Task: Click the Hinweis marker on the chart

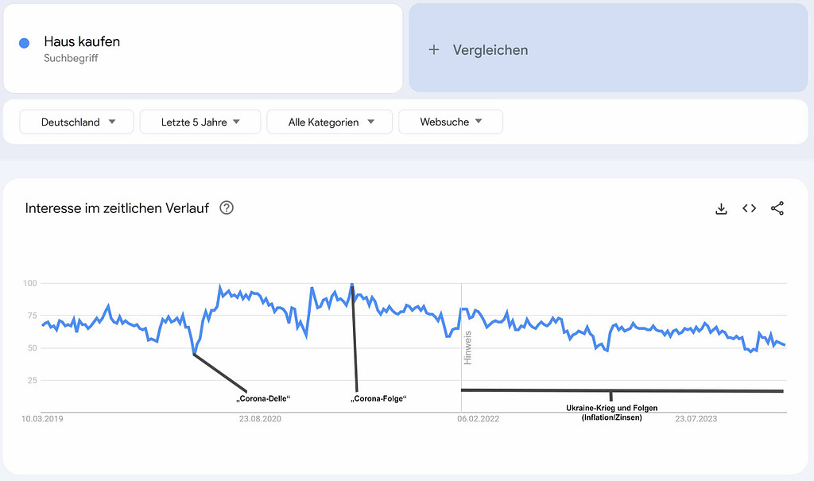Action: (467, 347)
